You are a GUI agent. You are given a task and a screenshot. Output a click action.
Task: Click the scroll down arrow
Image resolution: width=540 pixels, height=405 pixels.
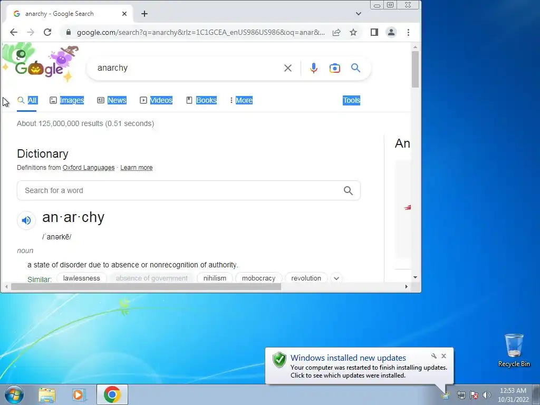click(416, 277)
